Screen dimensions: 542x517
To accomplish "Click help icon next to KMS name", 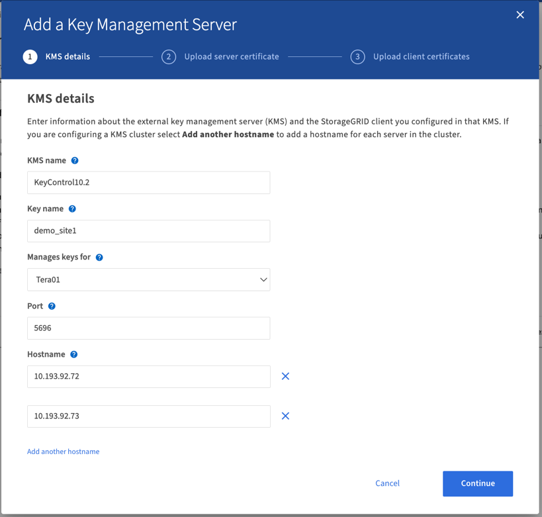I will click(75, 161).
